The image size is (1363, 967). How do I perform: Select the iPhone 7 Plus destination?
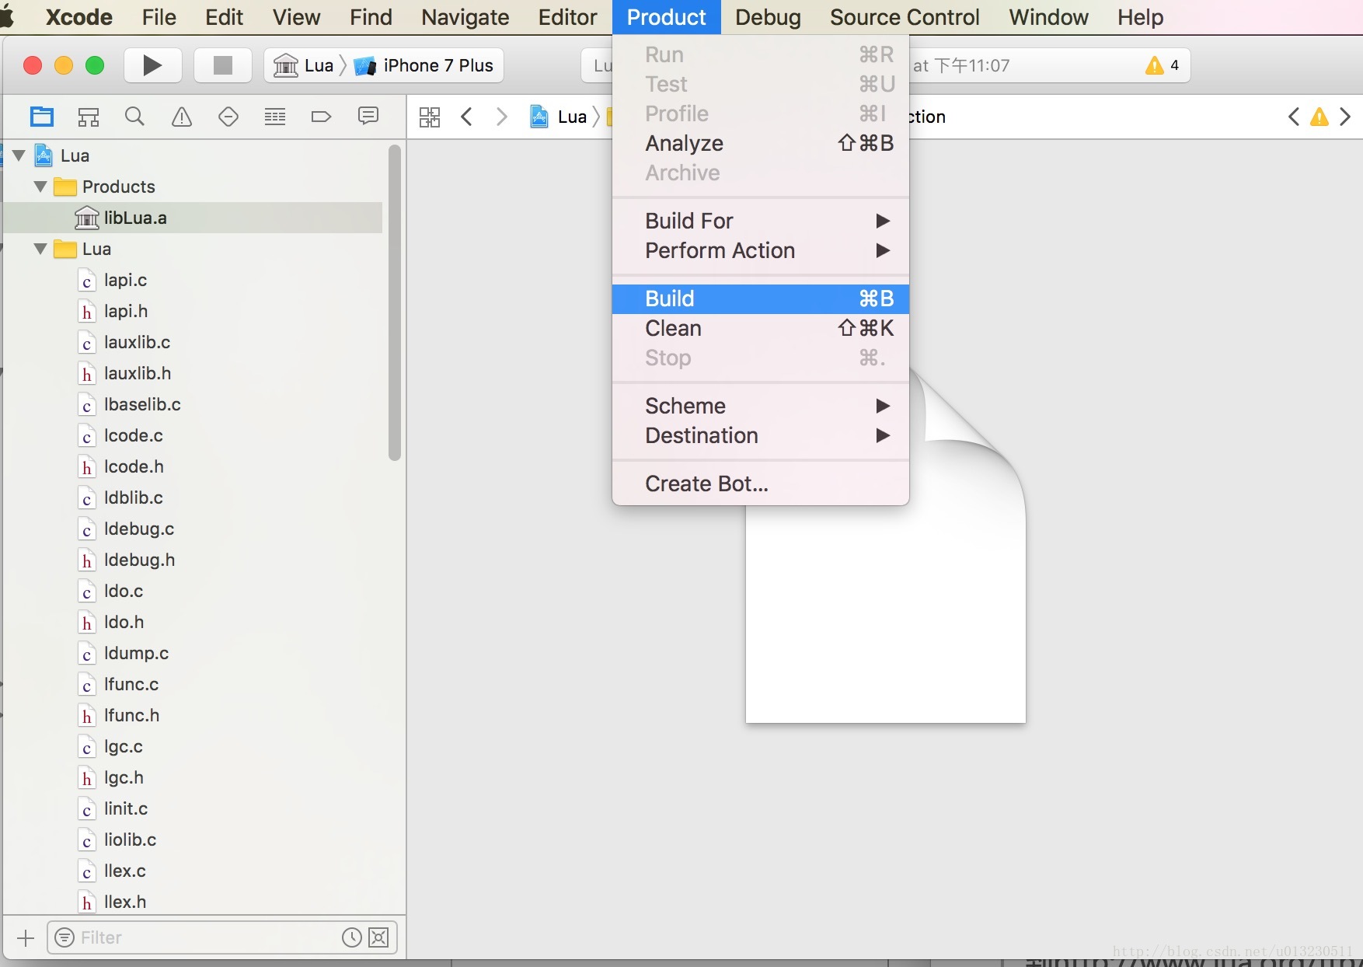[437, 65]
